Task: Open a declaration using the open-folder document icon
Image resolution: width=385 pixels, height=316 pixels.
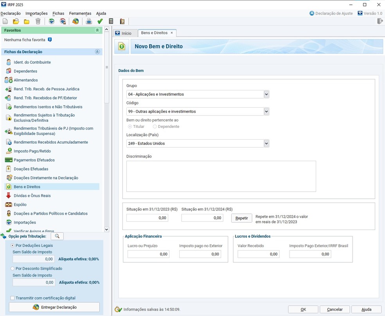Action: coord(16,22)
